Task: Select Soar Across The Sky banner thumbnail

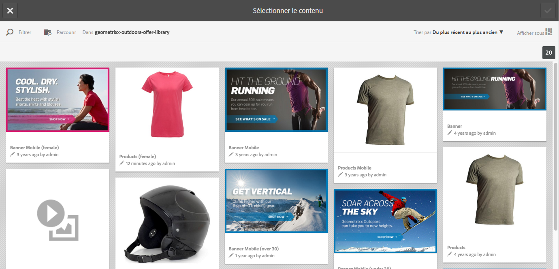Action: (x=385, y=221)
